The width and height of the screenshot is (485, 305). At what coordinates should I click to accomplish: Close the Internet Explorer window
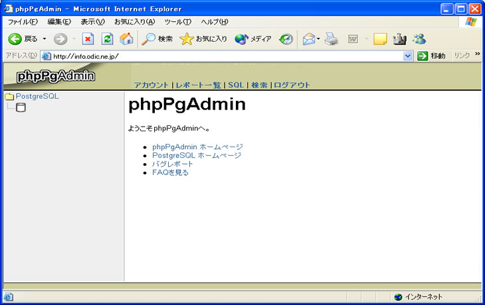click(x=474, y=9)
